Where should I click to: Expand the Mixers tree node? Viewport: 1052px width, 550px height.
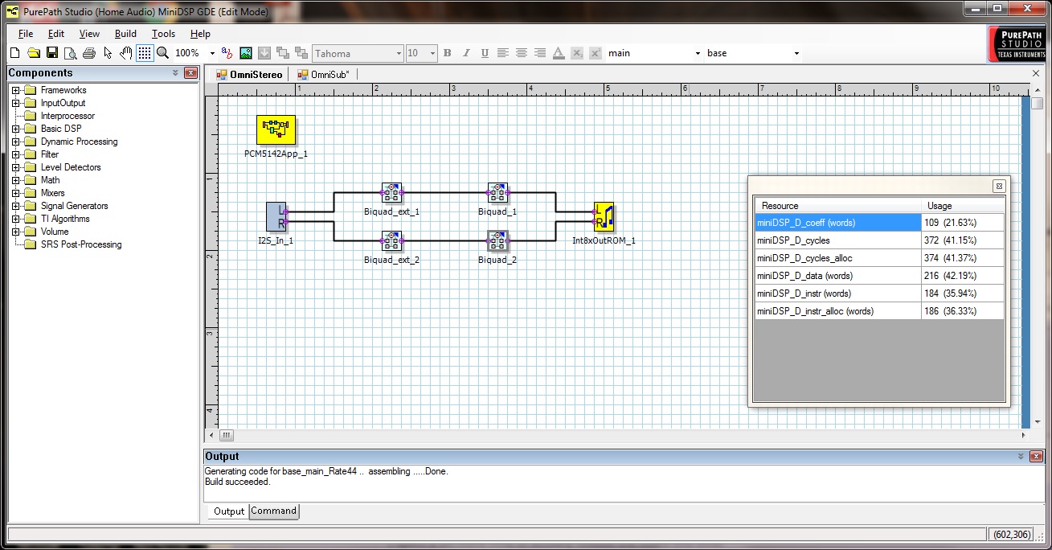tap(15, 193)
